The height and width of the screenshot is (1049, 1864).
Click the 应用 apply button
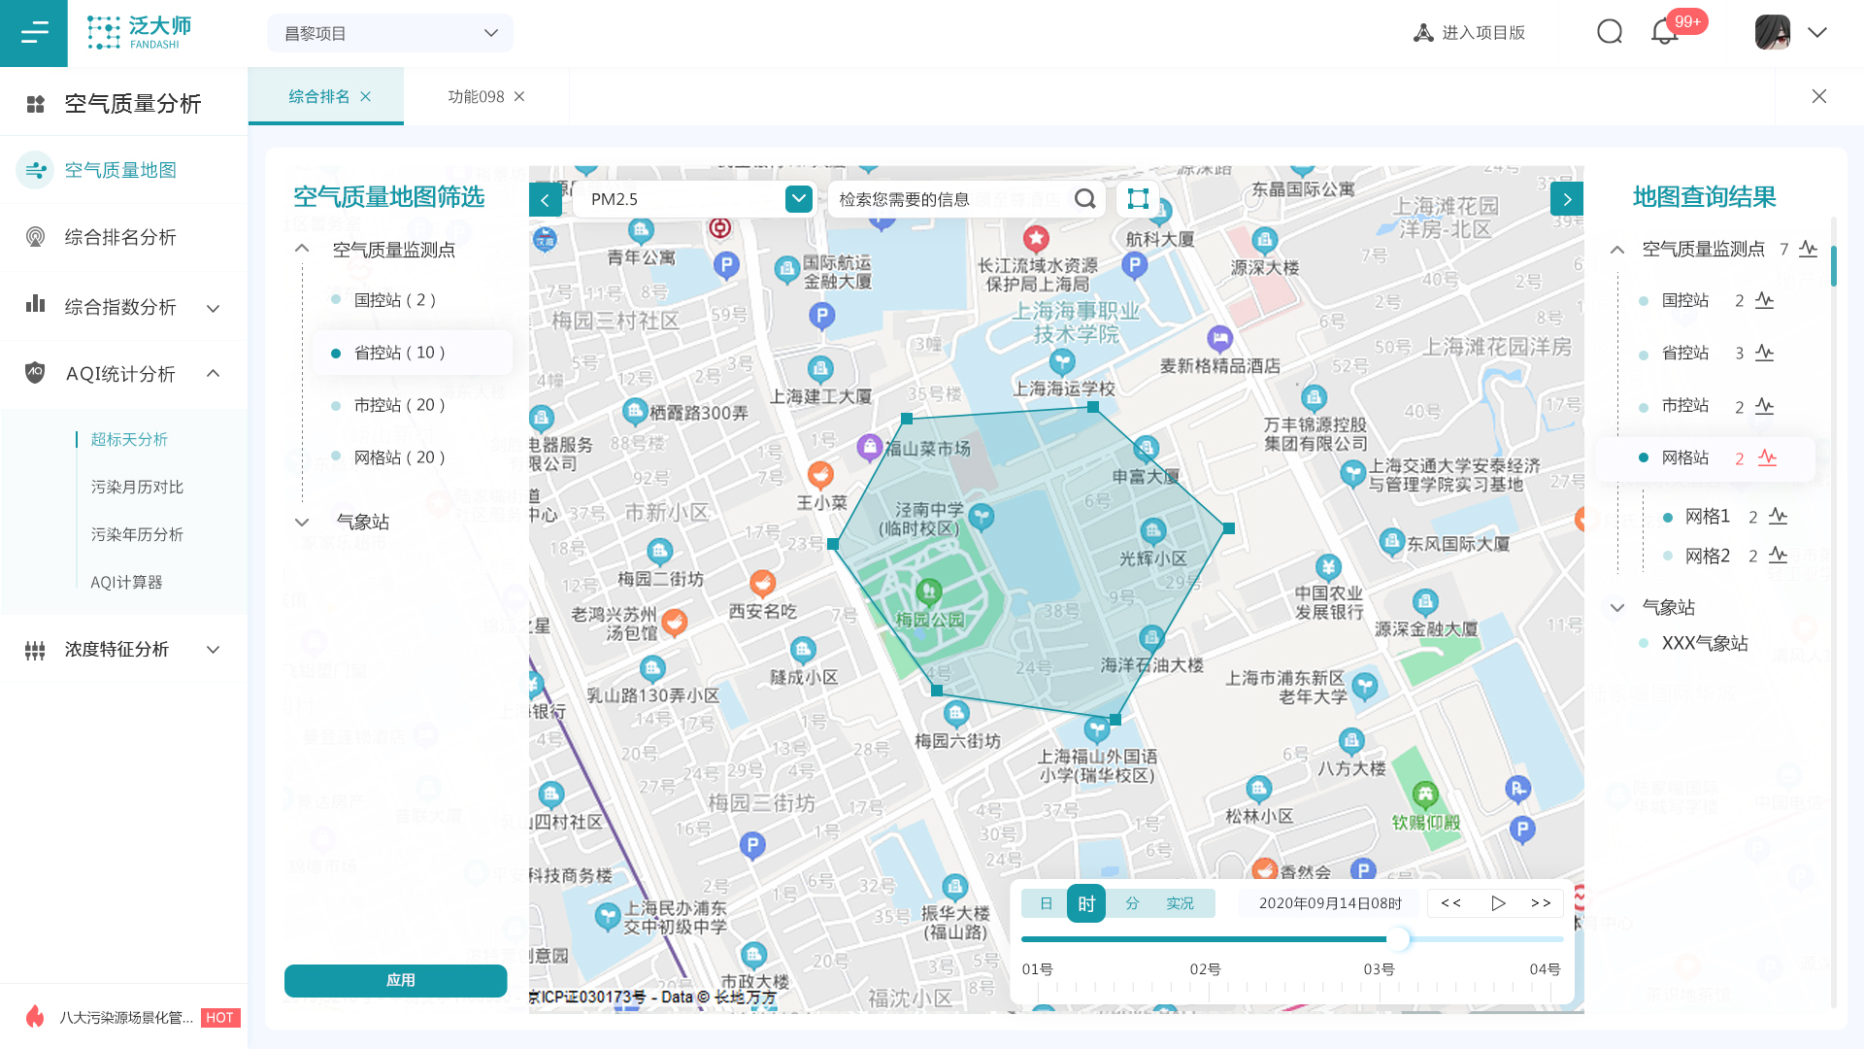[x=395, y=980]
